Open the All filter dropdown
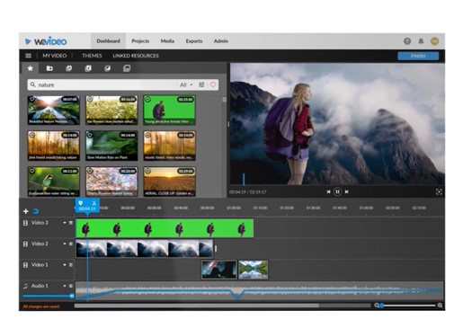 tap(186, 85)
